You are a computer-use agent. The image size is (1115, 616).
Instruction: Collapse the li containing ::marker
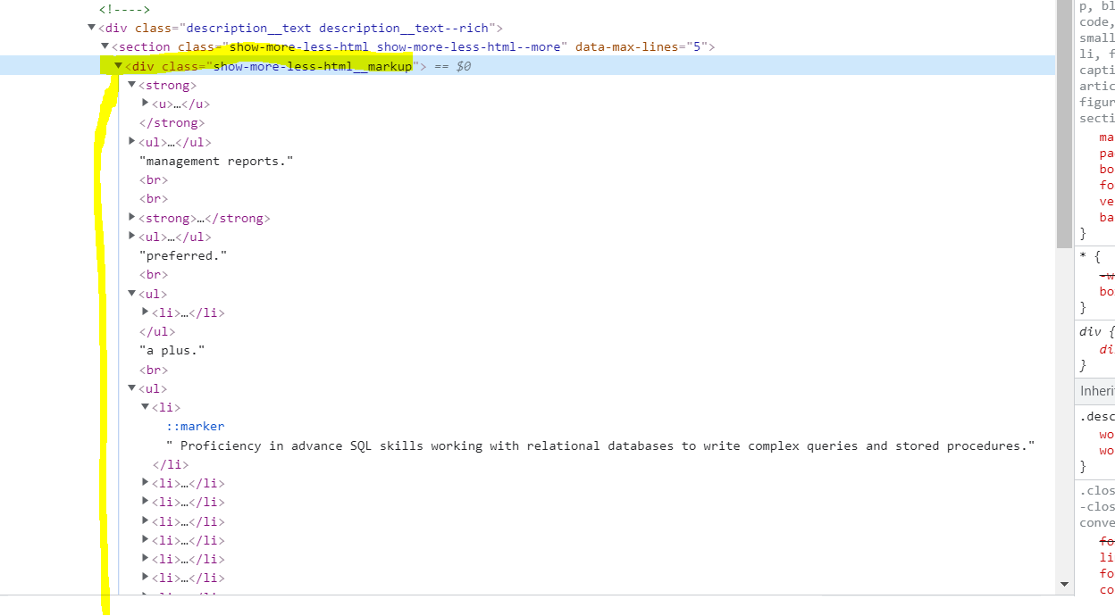click(x=145, y=407)
